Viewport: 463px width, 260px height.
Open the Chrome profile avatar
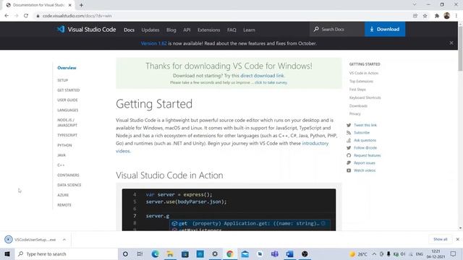(x=447, y=16)
